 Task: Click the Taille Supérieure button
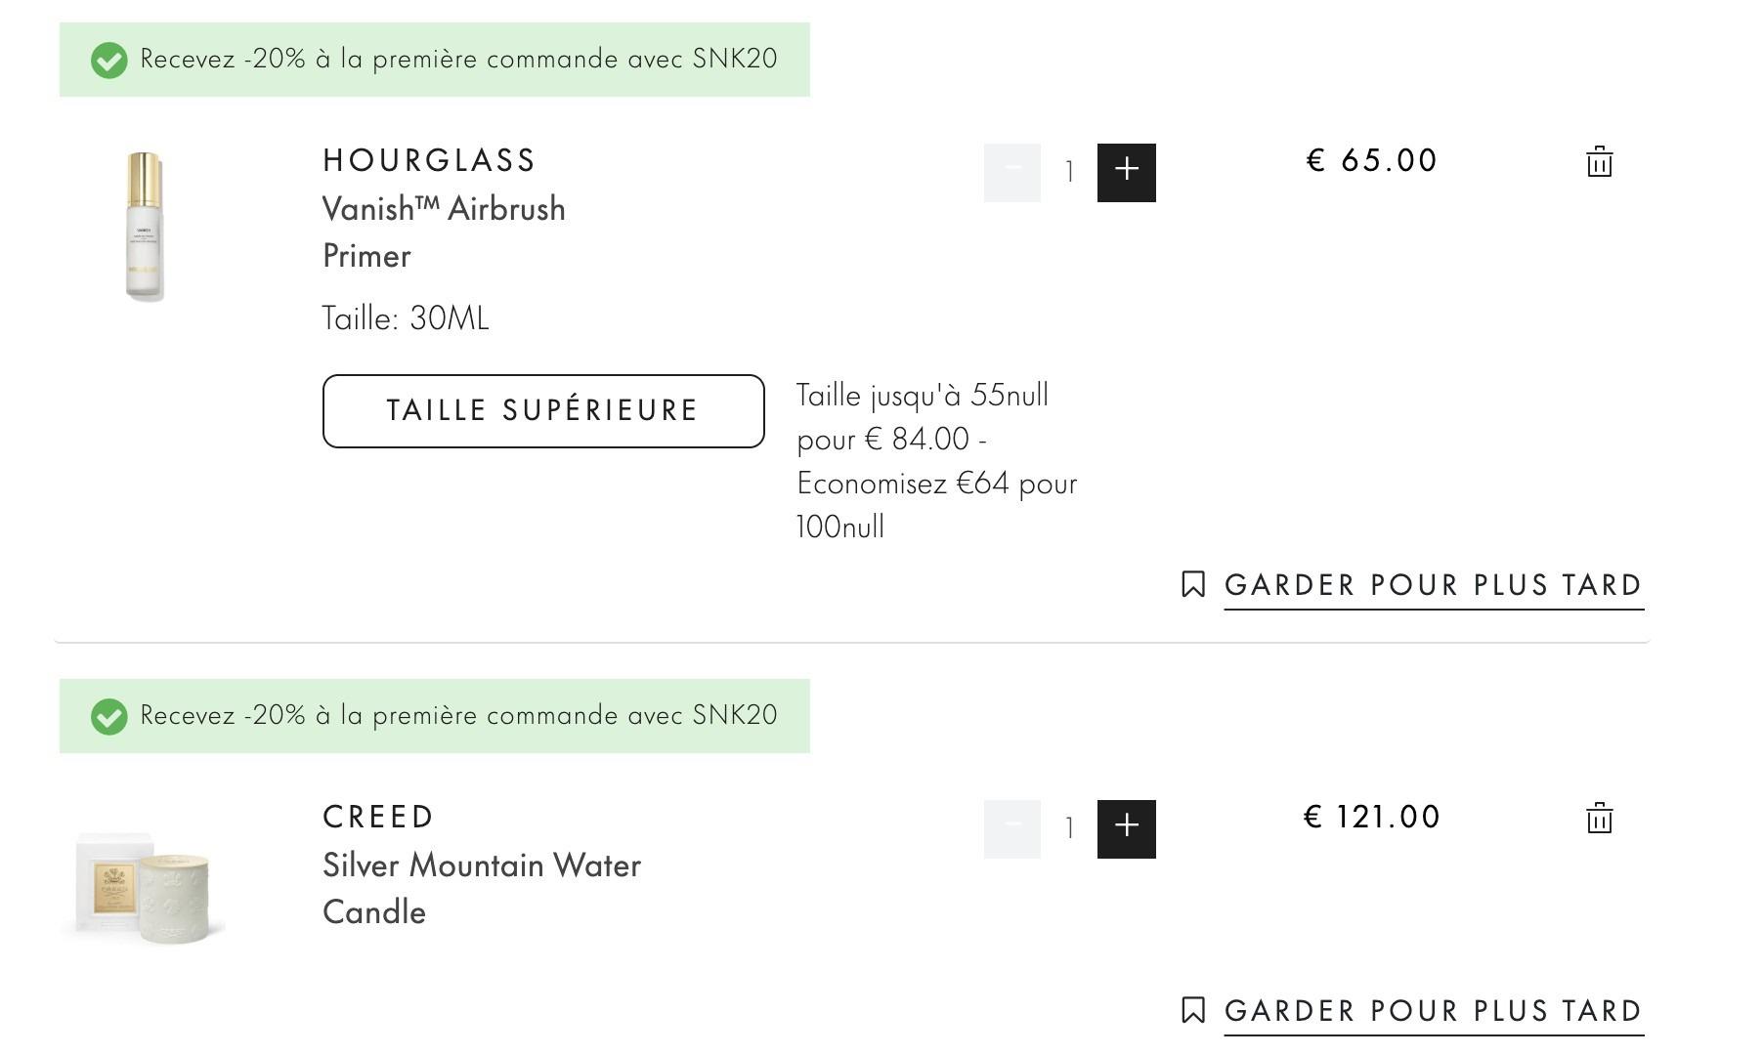543,411
